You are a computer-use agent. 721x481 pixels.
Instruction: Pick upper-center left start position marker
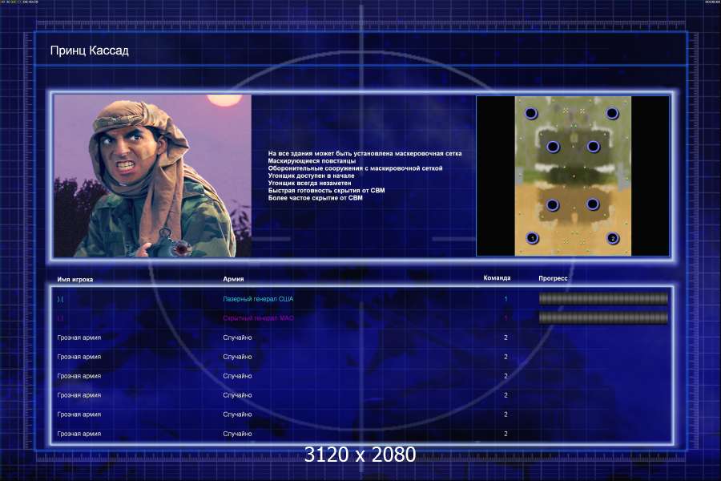[x=552, y=147]
